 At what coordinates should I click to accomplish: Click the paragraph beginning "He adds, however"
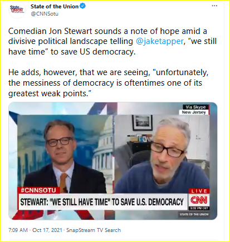pos(108,83)
